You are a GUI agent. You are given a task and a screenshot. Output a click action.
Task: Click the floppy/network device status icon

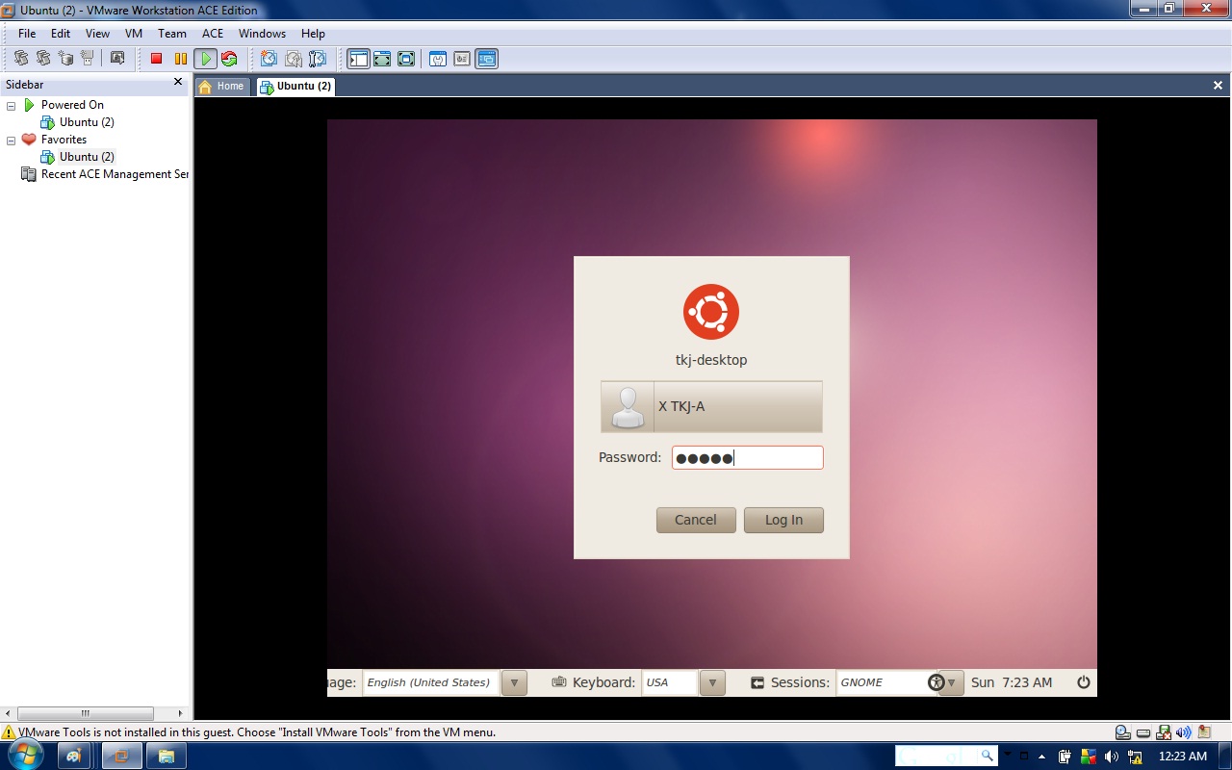point(1163,732)
